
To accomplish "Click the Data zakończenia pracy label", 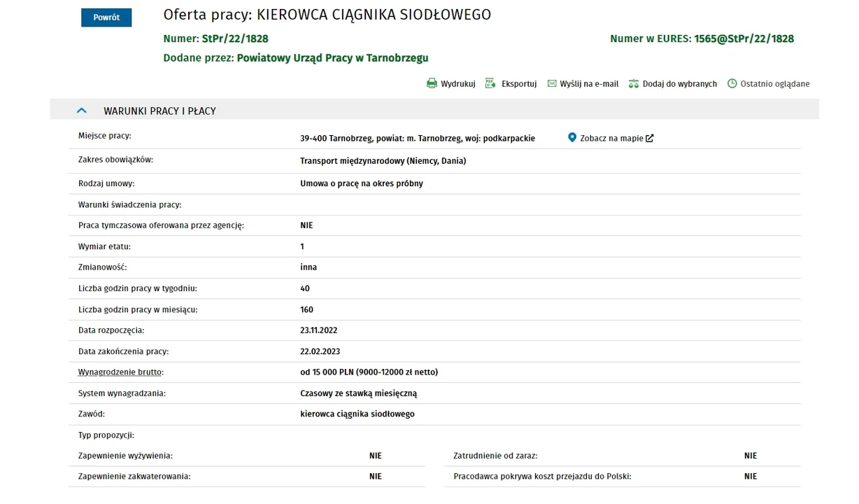I will [x=124, y=351].
